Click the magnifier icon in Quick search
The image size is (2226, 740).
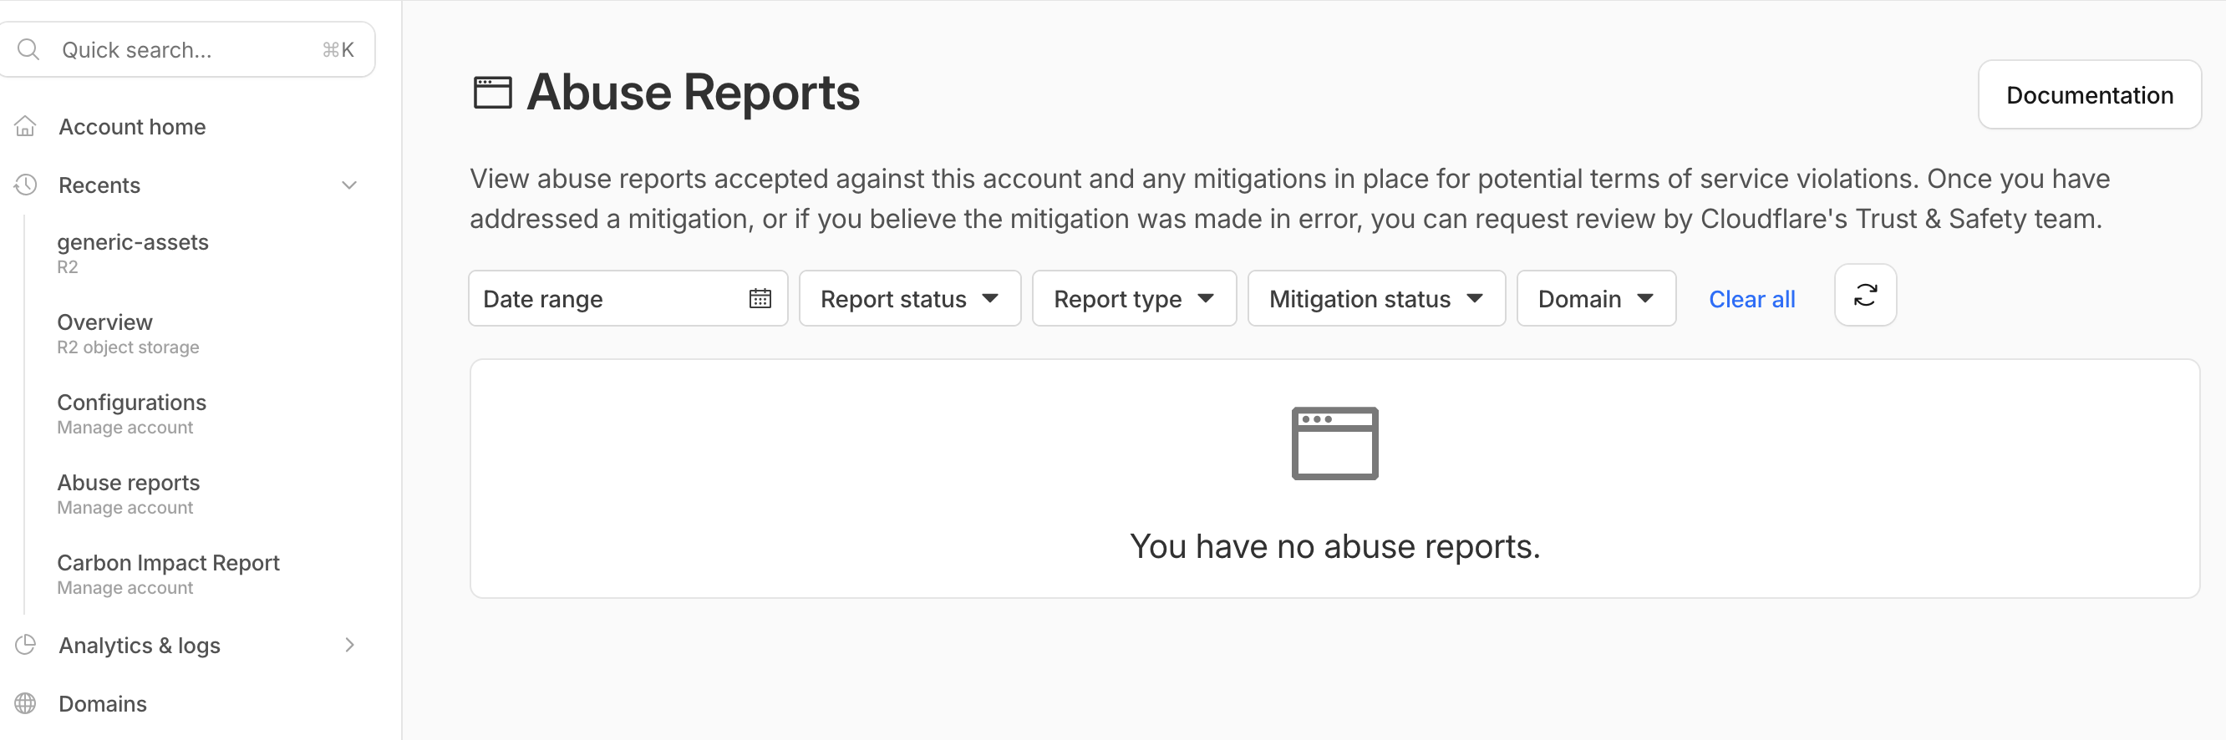click(x=28, y=50)
